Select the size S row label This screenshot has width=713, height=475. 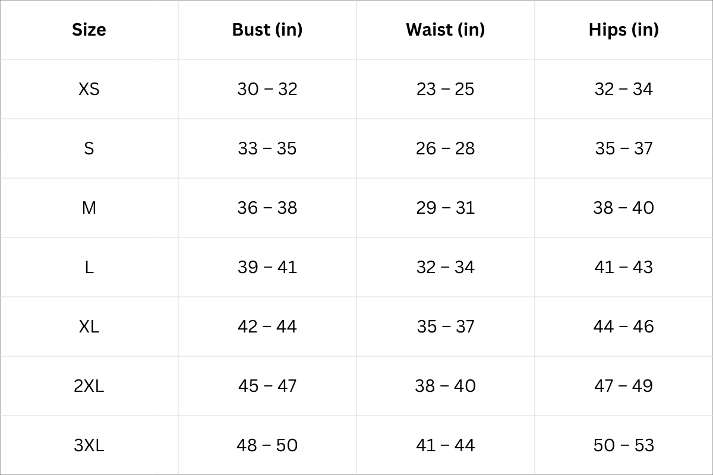pos(89,148)
